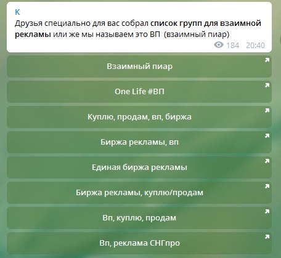Click the arrow icon on Единая биржа рекламы
Screen dimensions: 281x258
coord(267,161)
